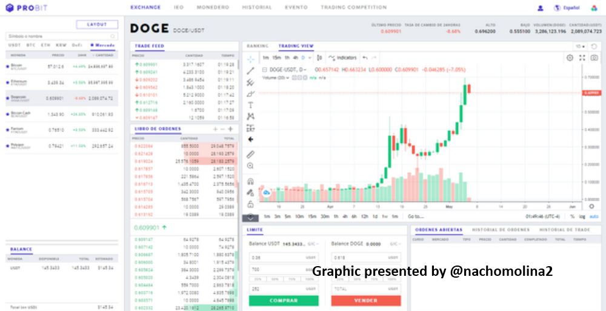Open GTC order type dropdown for buy side
This screenshot has width=606, height=311.
pyautogui.click(x=313, y=244)
